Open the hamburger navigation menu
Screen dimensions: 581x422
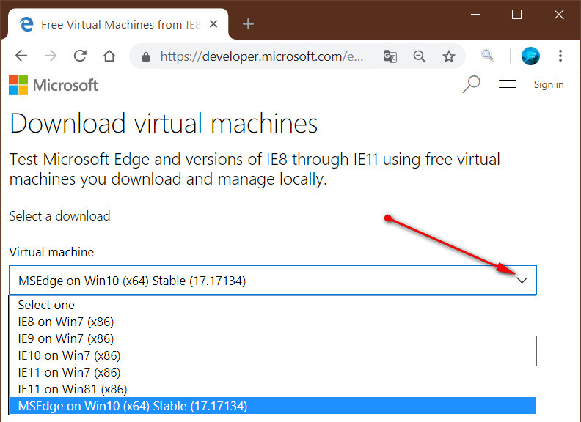[507, 84]
